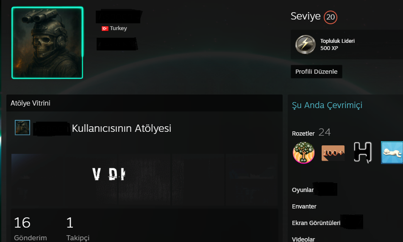Viewport: 403px width, 242px height.
Task: View the 16 Gönderim submissions count
Action: click(31, 228)
